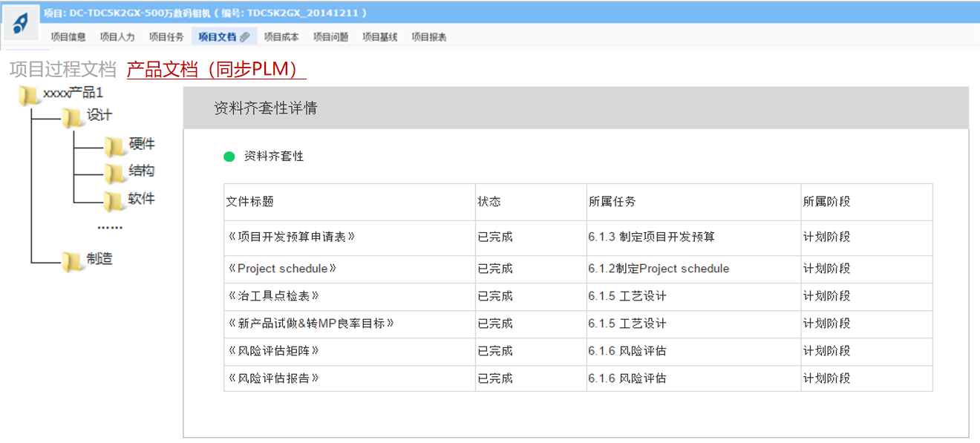Screen dimensions: 980x443
Task: Open the 项目任务 tab
Action: click(166, 37)
